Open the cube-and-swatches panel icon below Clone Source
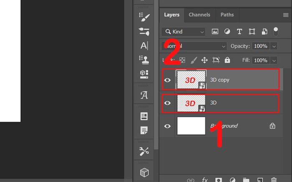This screenshot has height=182, width=292. pyautogui.click(x=144, y=74)
